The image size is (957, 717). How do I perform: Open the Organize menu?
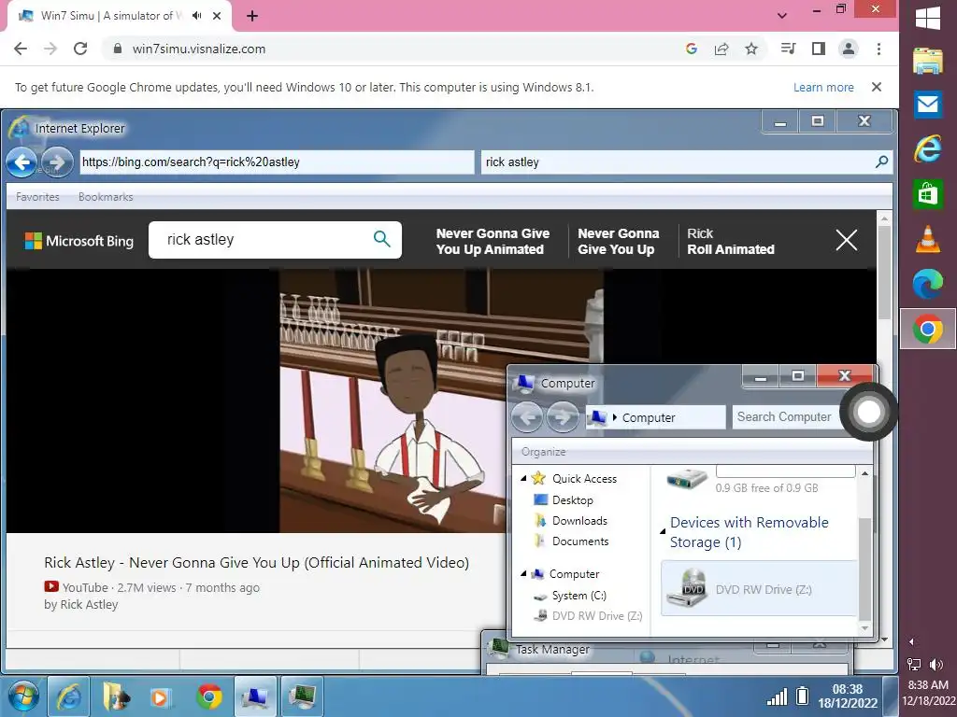click(x=543, y=452)
